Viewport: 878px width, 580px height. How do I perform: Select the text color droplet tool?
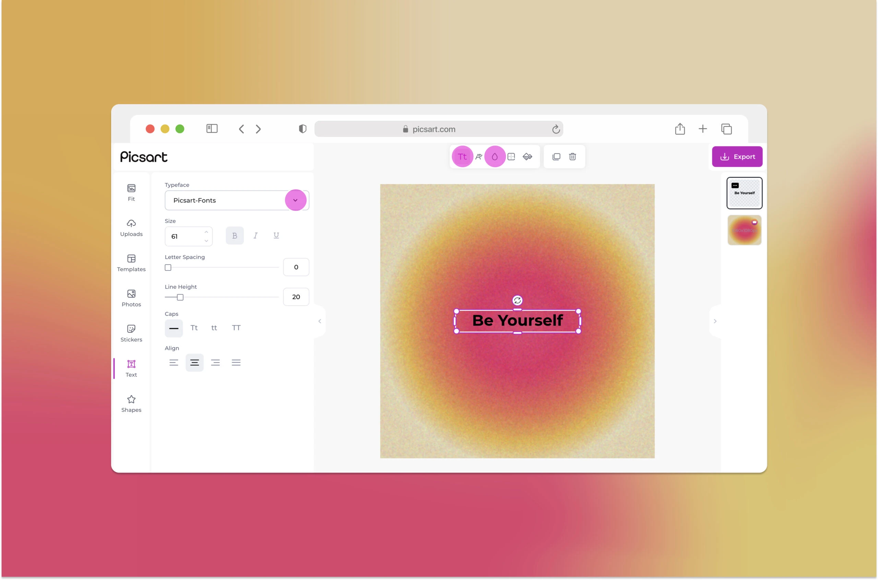click(x=495, y=157)
